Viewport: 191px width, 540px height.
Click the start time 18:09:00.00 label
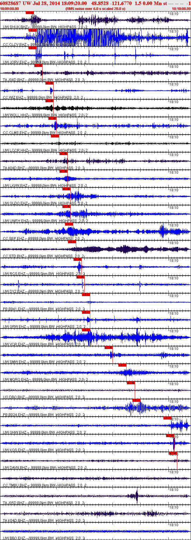[10, 9]
